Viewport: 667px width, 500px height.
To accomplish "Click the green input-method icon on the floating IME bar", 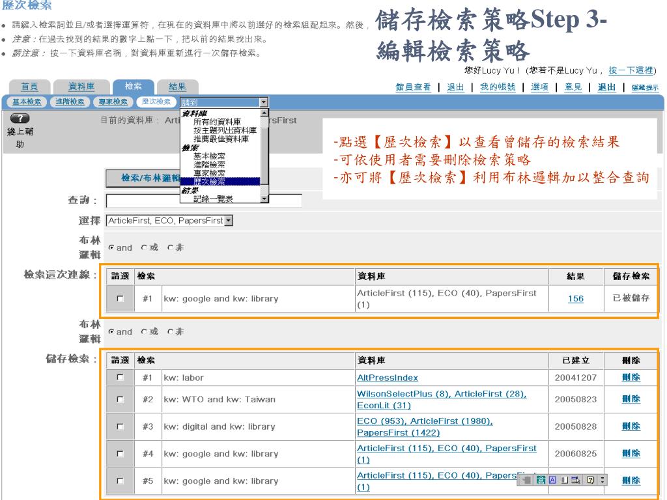I will [541, 480].
